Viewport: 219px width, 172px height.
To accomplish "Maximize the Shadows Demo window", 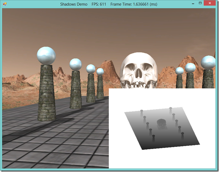I will click(x=201, y=3).
